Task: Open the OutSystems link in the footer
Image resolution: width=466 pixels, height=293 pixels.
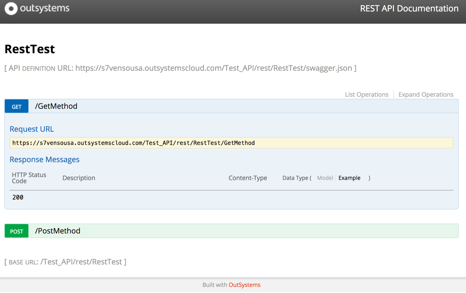Action: (245, 285)
